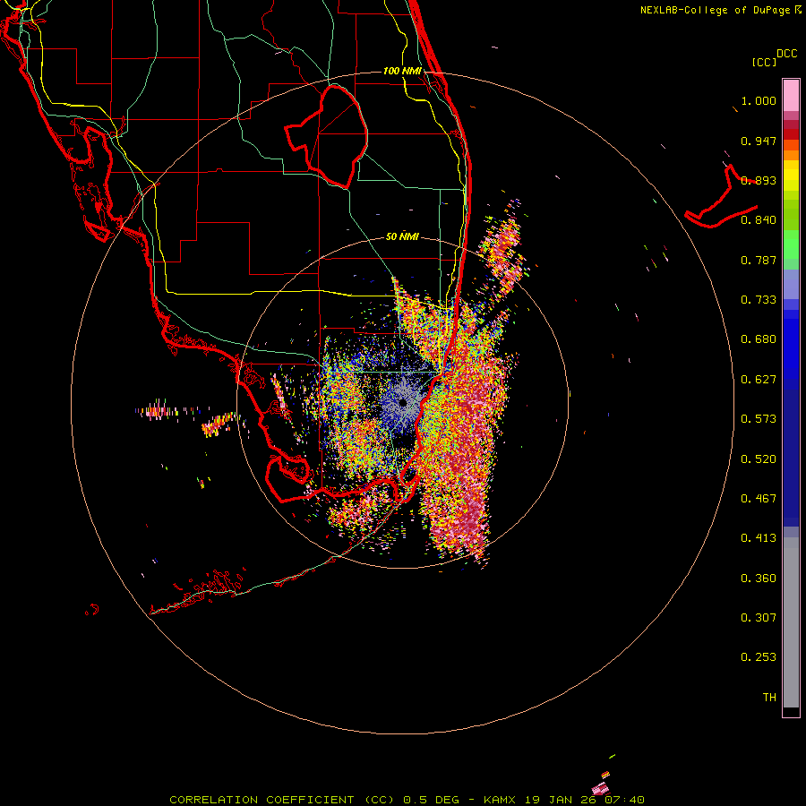Click inside the Lake Okeechobee outline
Viewport: 806px width, 806px height.
click(x=337, y=136)
